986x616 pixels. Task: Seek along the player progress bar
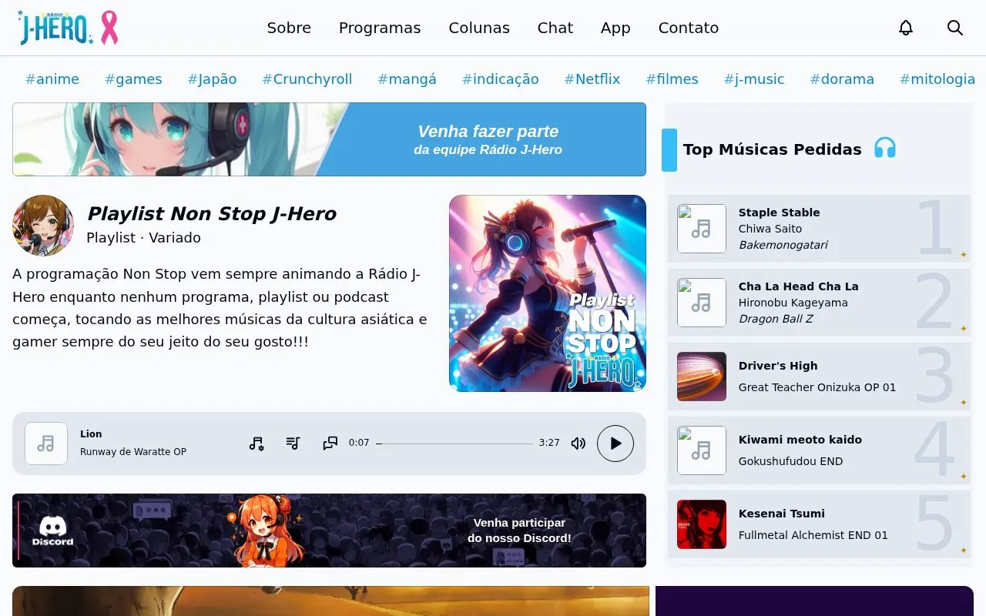click(x=454, y=444)
